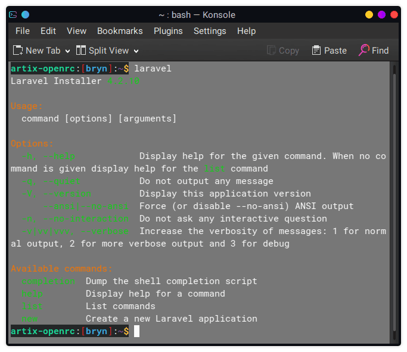Click the '-v|vv|vvv, --verbose' option
This screenshot has height=352, width=407.
pyautogui.click(x=75, y=231)
